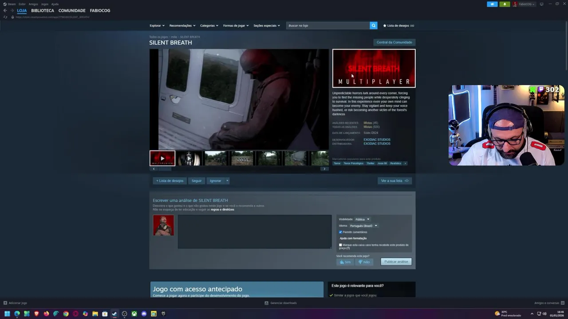Add game with + Lista de desejos button
Image resolution: width=568 pixels, height=319 pixels.
170,181
